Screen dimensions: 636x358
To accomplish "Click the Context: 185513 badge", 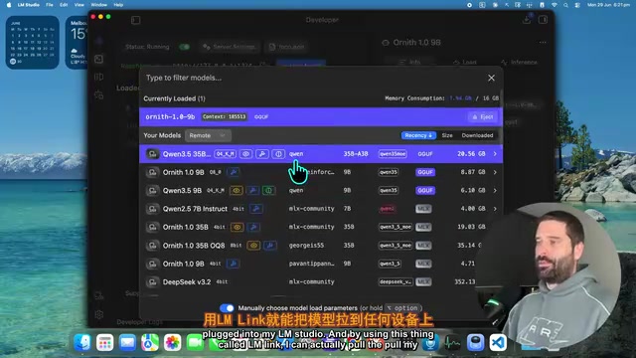I will coord(225,117).
